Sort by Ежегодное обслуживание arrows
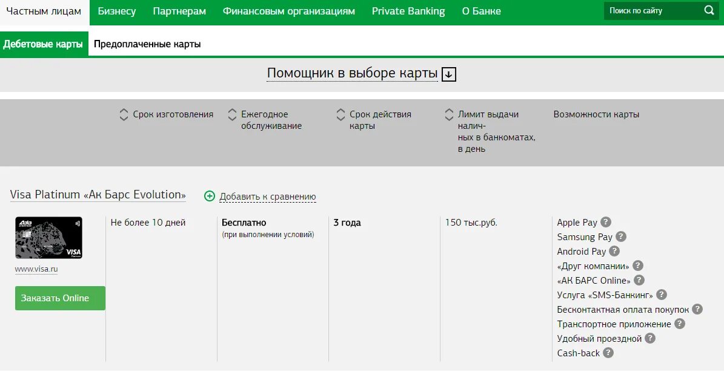This screenshot has width=724, height=372. click(x=232, y=114)
